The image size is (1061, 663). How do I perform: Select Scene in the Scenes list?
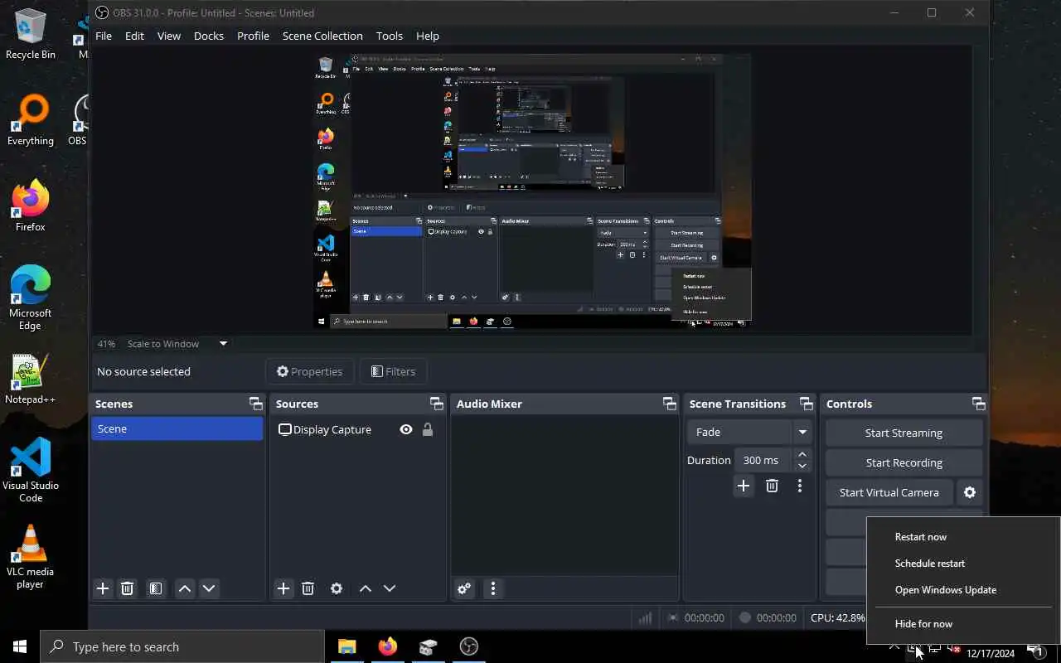(x=177, y=428)
